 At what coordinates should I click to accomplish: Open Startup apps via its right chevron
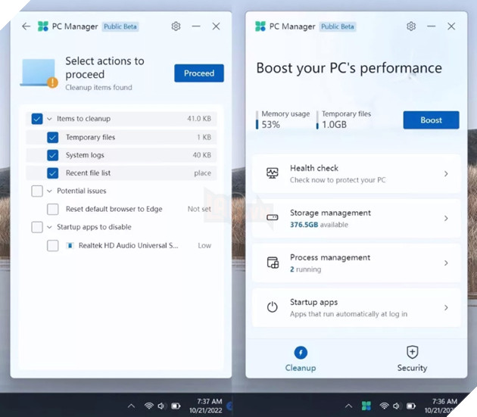446,308
